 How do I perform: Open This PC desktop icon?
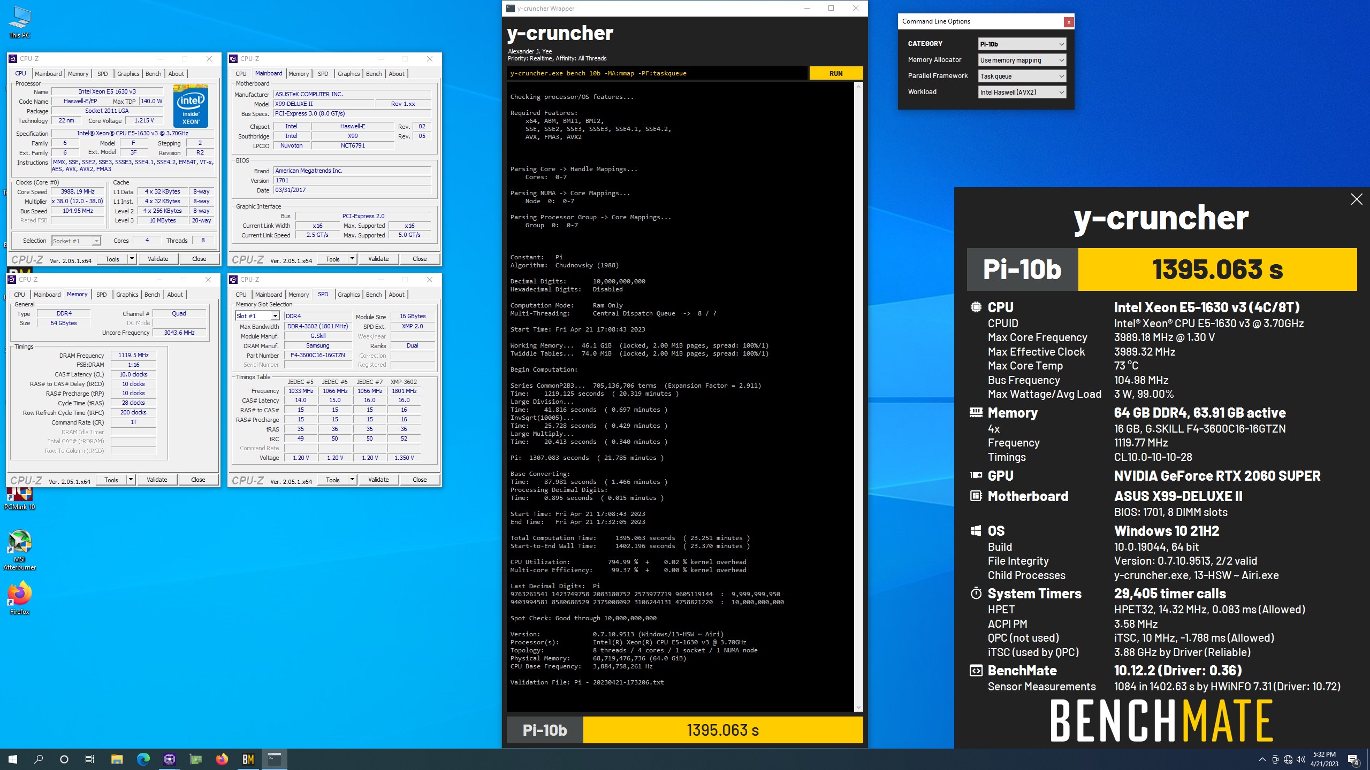(20, 22)
